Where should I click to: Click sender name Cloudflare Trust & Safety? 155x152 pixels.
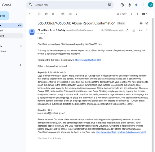tap(51, 30)
